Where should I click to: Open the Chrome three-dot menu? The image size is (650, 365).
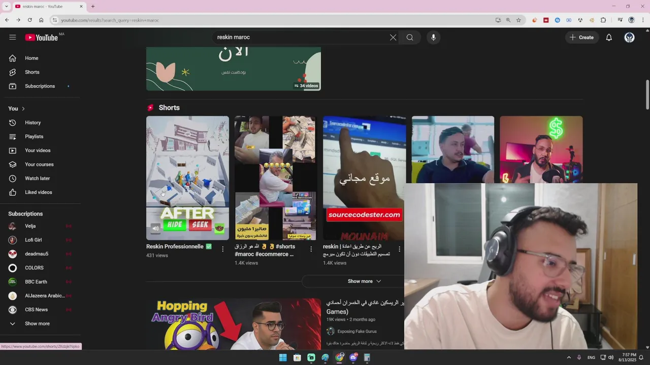[643, 20]
